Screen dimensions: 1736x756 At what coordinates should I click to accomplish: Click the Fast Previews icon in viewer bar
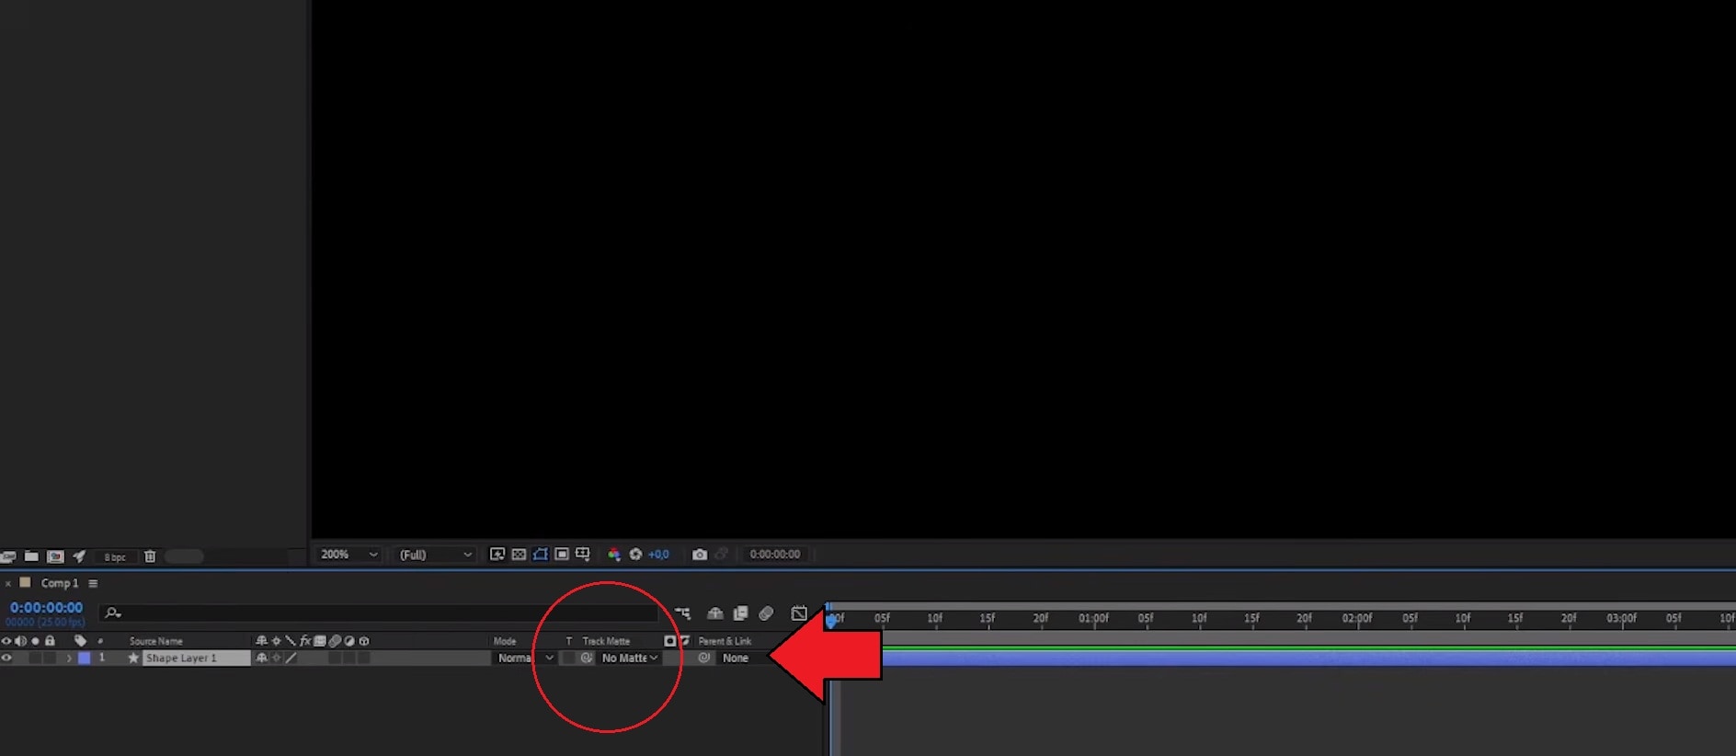coord(497,554)
